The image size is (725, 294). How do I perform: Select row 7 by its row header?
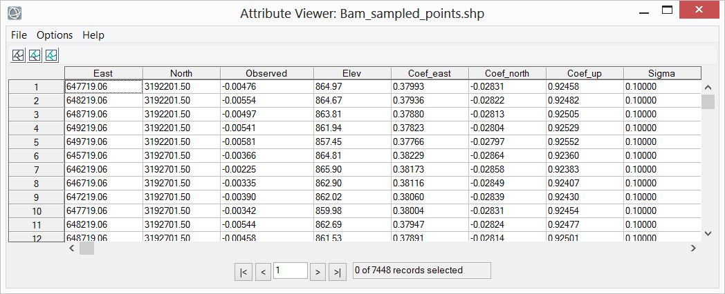[x=36, y=170]
